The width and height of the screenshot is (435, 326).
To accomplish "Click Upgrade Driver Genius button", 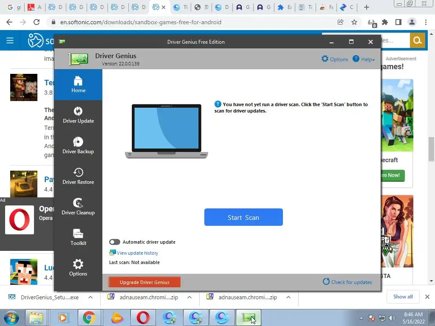I will click(144, 282).
